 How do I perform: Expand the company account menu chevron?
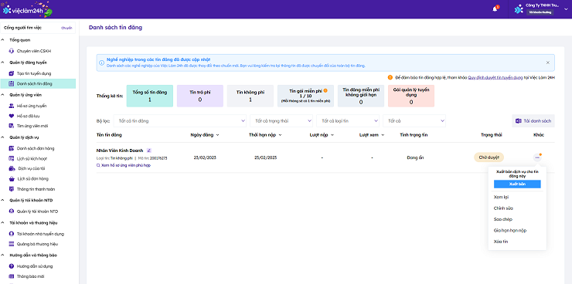566,9
